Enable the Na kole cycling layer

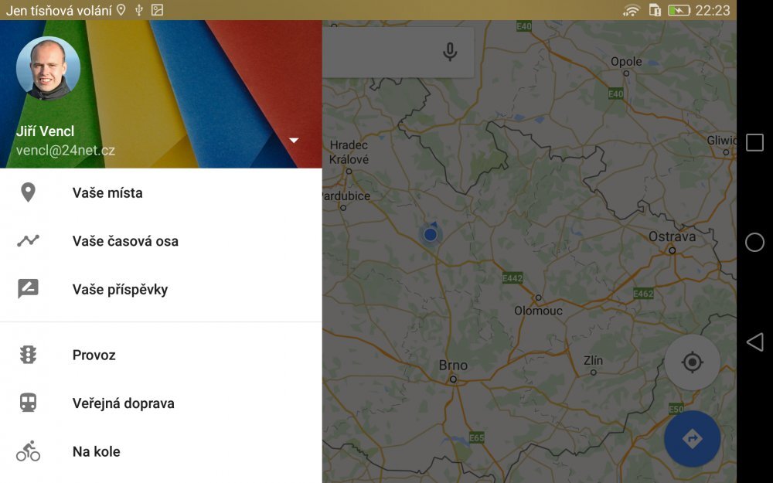click(x=97, y=452)
